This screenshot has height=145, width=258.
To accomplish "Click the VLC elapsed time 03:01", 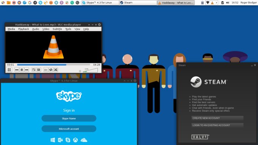I will tap(11, 65).
